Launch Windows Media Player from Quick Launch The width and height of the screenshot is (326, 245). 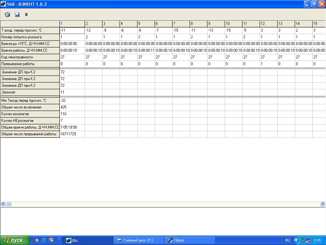[51, 240]
